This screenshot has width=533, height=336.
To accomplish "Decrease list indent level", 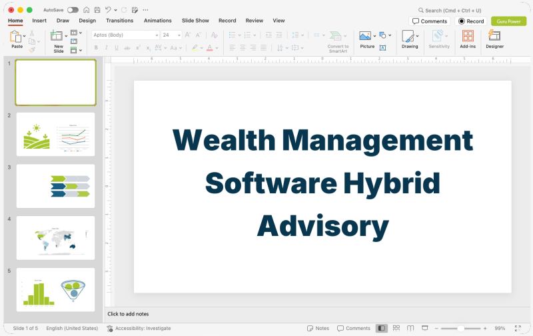I will click(x=268, y=35).
